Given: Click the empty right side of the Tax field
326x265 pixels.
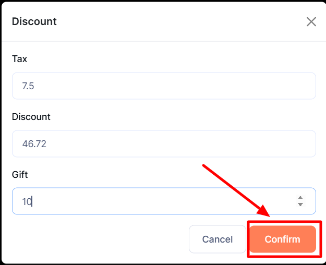Looking at the screenshot, I should 261,86.
